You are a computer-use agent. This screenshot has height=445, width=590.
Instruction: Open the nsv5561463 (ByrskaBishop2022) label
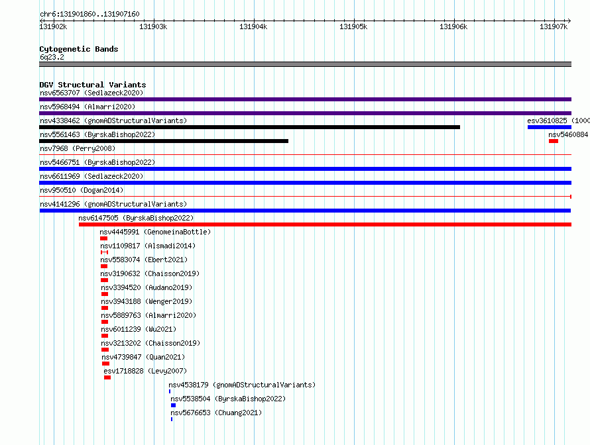pos(97,134)
